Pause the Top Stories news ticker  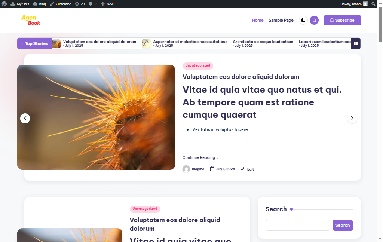[355, 43]
